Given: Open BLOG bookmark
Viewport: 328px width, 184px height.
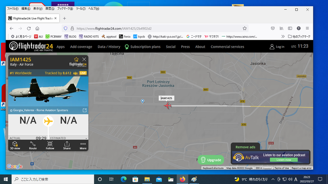Looking at the screenshot, I should pos(70,36).
